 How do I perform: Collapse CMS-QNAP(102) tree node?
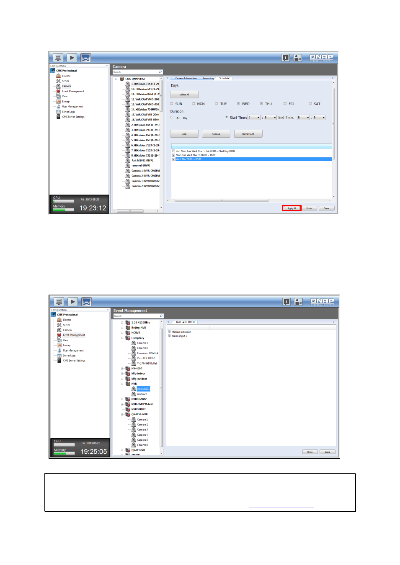pyautogui.click(x=116, y=79)
